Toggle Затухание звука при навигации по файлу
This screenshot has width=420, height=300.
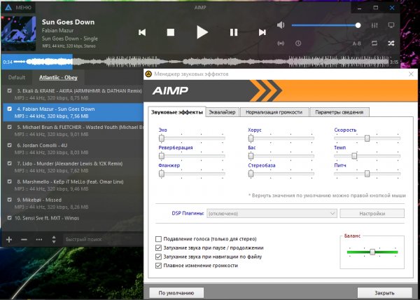(158, 257)
